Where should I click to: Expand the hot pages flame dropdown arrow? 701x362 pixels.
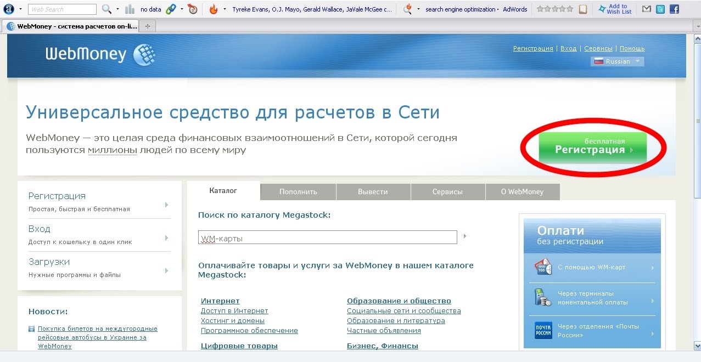tap(225, 9)
